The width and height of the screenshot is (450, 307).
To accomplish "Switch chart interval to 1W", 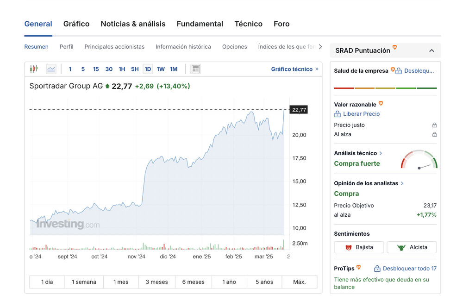I will [161, 69].
